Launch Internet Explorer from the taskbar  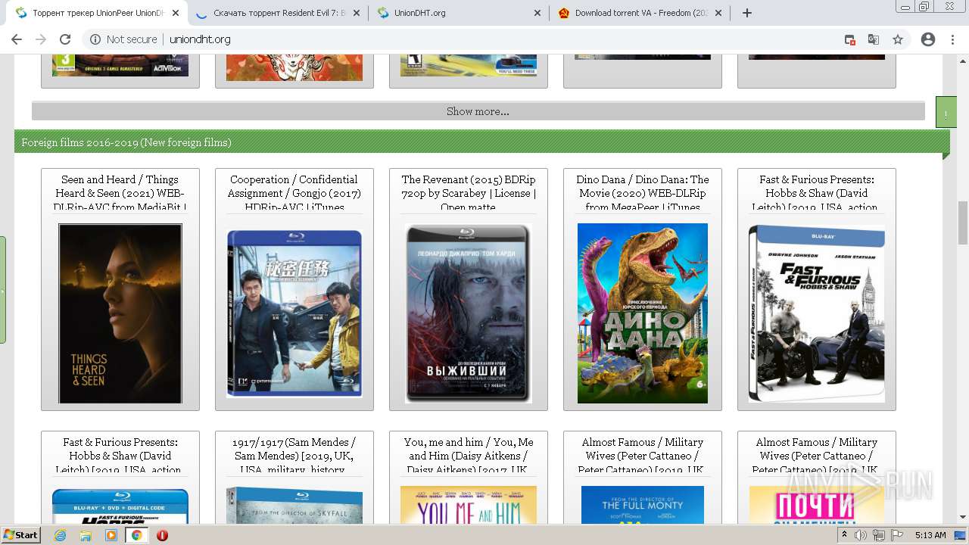coord(61,535)
